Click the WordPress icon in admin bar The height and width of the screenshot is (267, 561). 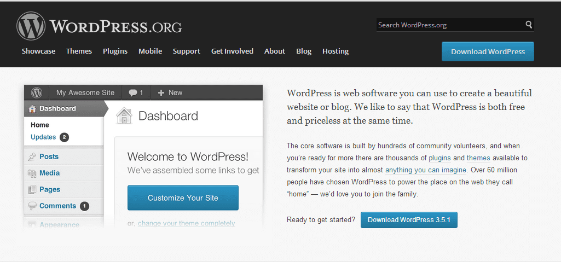pos(37,93)
